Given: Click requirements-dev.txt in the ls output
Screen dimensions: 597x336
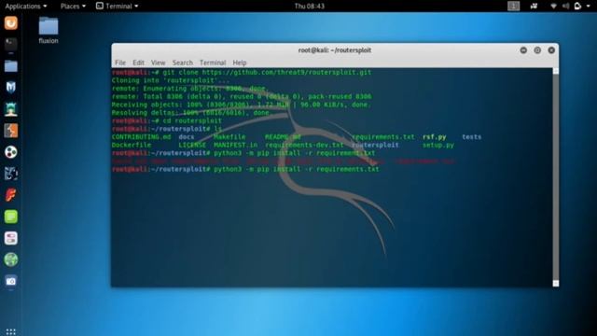Looking at the screenshot, I should click(x=304, y=146).
